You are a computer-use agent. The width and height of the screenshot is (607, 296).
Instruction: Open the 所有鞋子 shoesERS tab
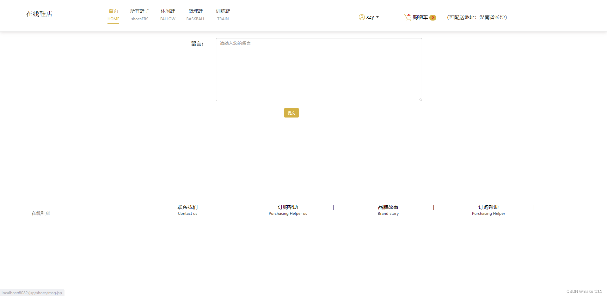pos(140,15)
